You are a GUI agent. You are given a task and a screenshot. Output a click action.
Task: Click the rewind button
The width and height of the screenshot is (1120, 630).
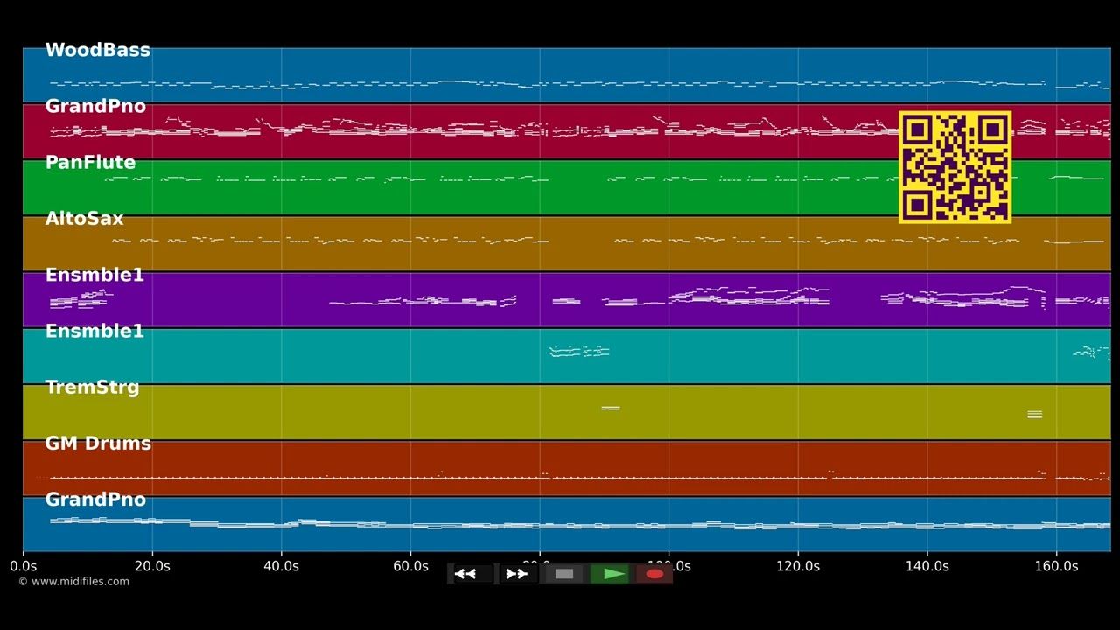tap(472, 574)
